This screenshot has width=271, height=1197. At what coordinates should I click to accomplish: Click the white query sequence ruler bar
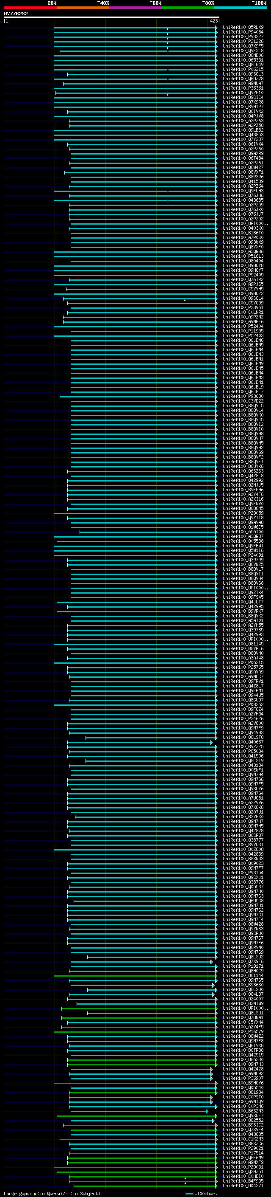tap(111, 17)
